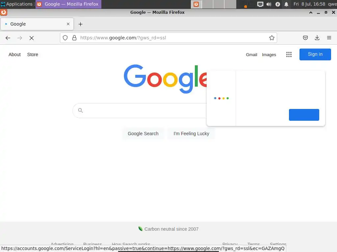This screenshot has height=252, width=337.
Task: Click I'm Feeling Lucky button
Action: (191, 134)
